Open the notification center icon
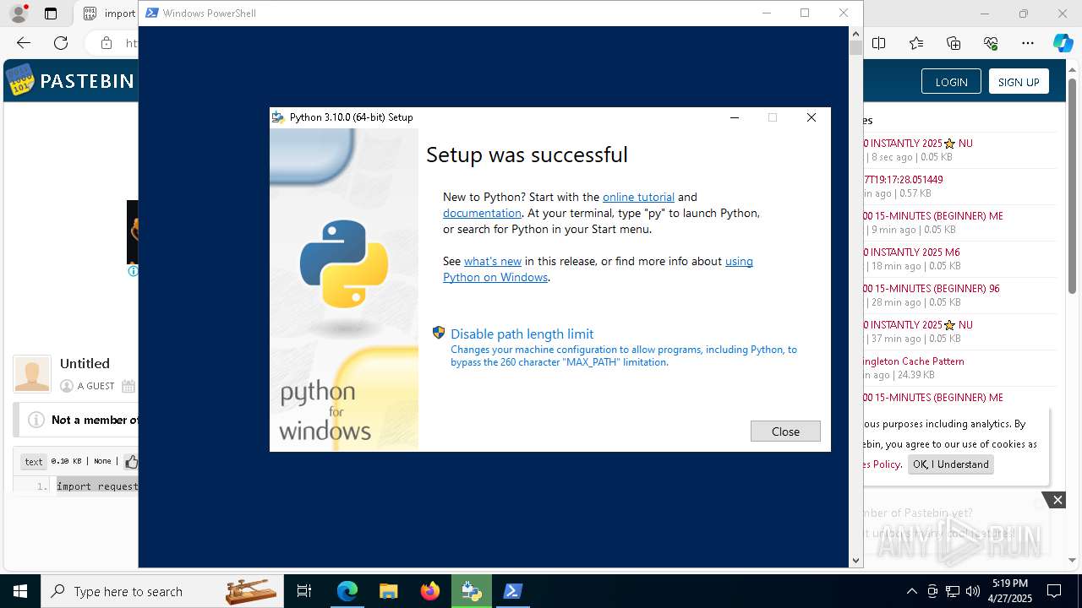Screen dimensions: 1082x608 pyautogui.click(x=1054, y=591)
